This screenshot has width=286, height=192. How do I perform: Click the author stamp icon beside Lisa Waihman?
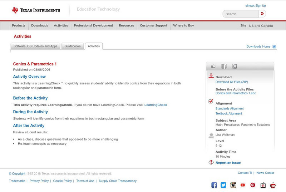pyautogui.click(x=211, y=136)
